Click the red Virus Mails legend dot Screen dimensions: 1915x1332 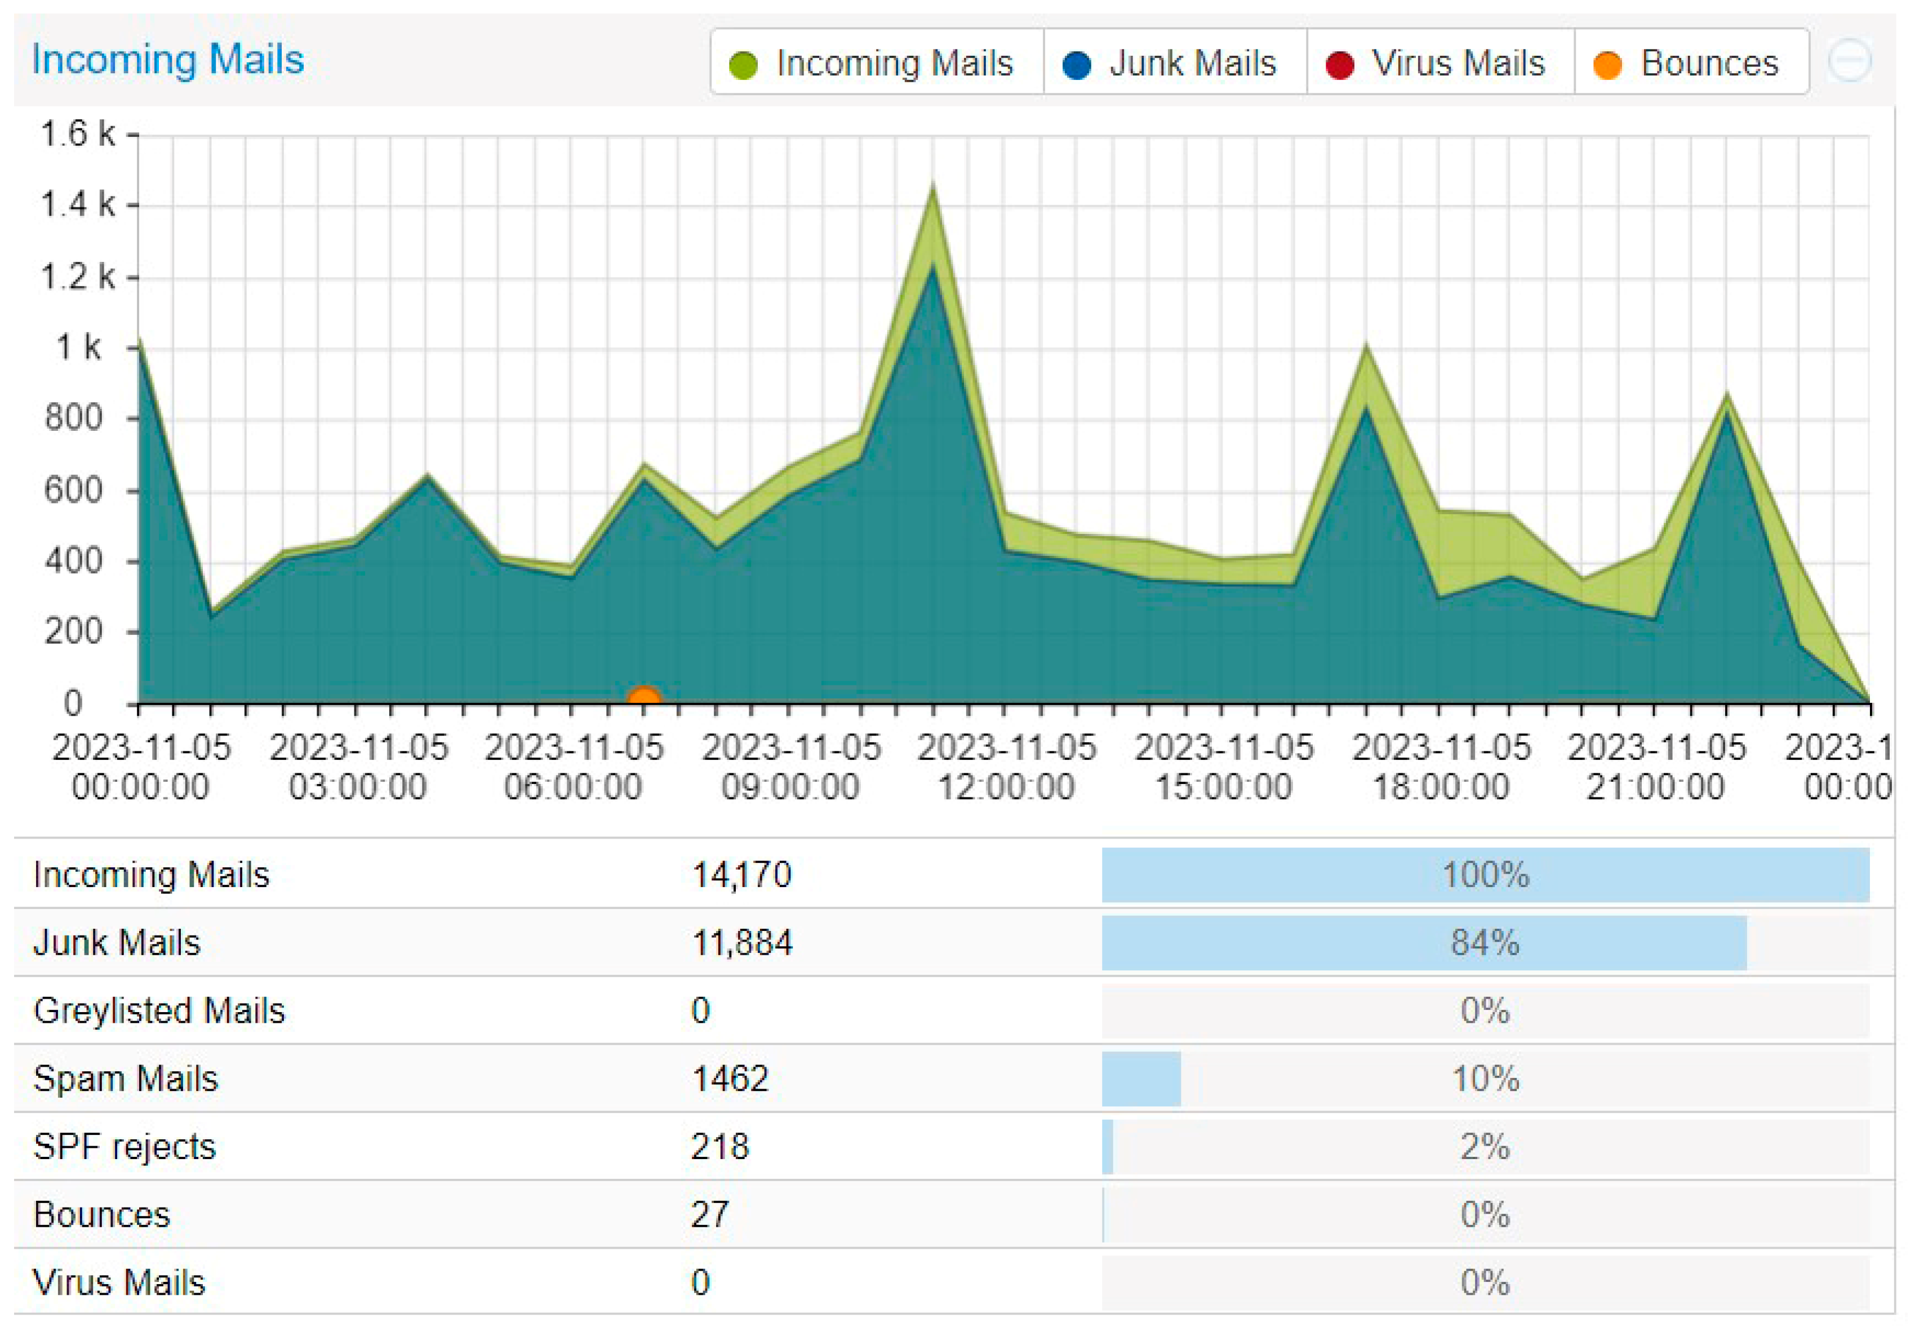coord(1340,65)
